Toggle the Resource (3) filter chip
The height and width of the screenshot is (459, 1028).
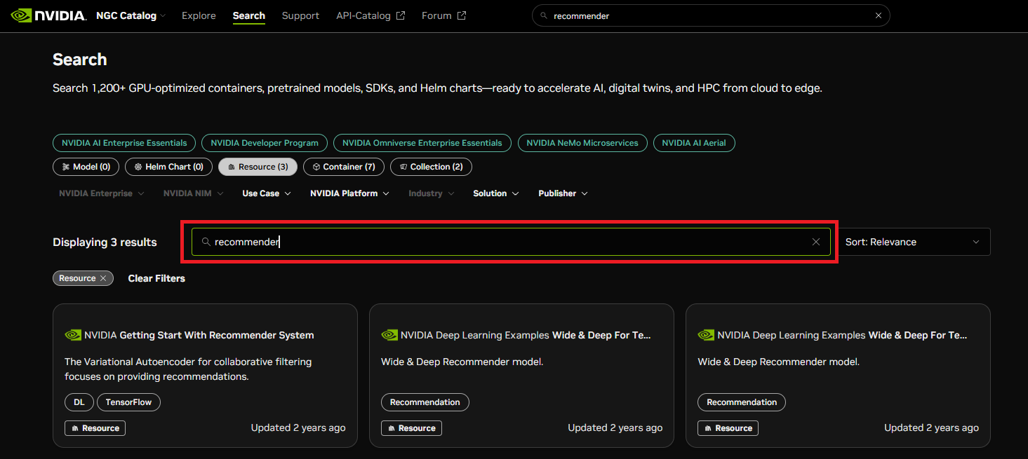pos(258,167)
